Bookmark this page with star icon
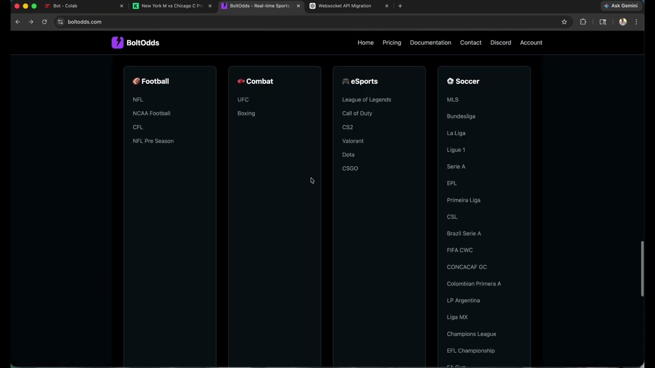The height and width of the screenshot is (368, 655). 564,22
